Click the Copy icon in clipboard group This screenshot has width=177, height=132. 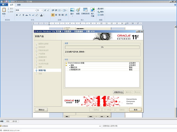[x=8, y=12]
